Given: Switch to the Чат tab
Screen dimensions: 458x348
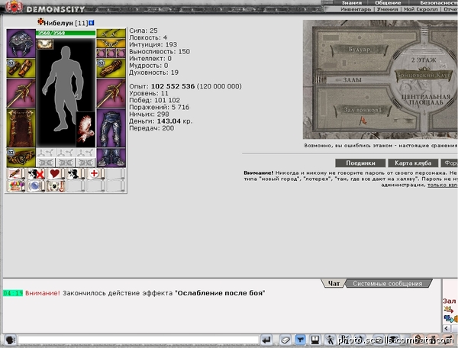Looking at the screenshot, I should click(334, 283).
